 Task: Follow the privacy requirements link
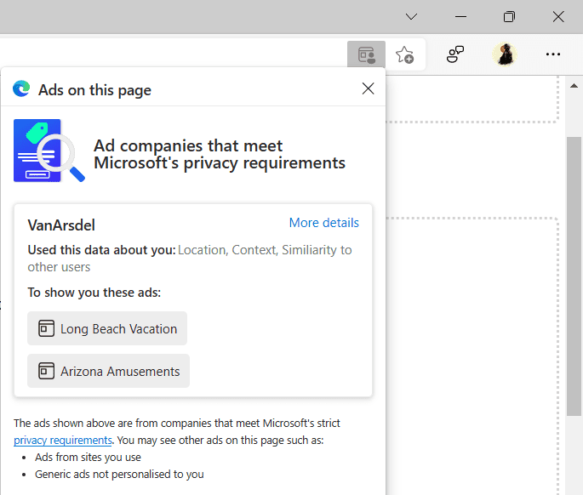click(x=62, y=441)
